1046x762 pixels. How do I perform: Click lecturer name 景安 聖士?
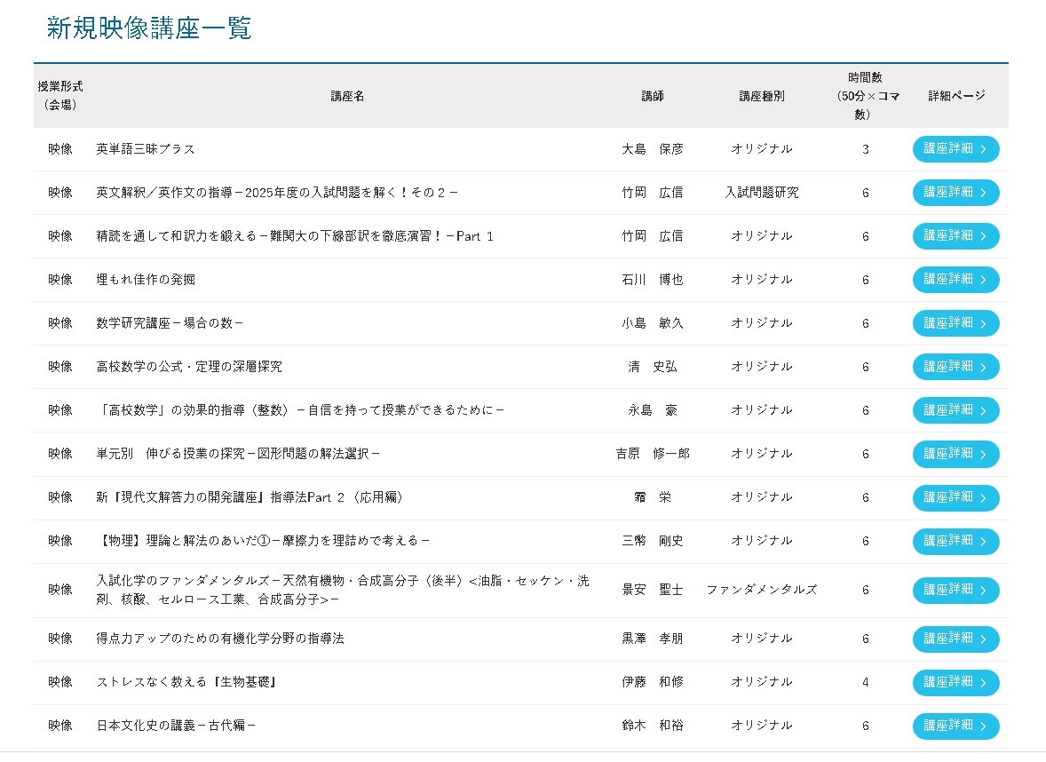(653, 590)
